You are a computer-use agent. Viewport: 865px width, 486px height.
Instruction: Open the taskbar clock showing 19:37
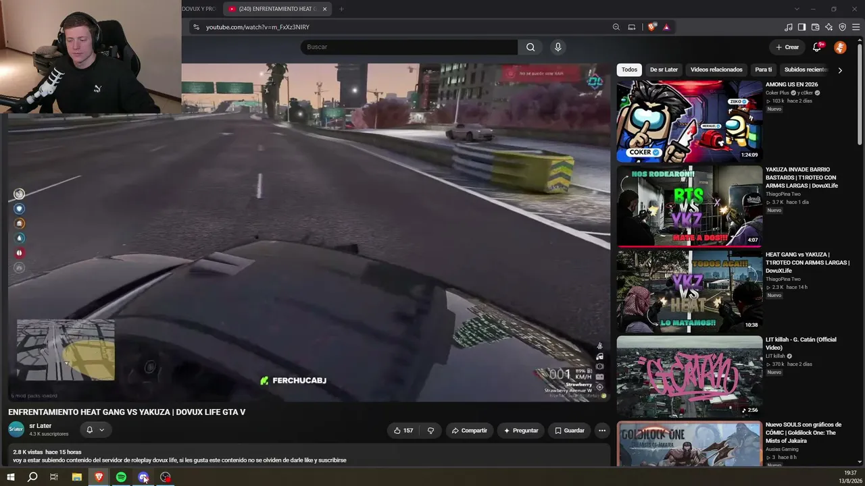click(x=850, y=477)
